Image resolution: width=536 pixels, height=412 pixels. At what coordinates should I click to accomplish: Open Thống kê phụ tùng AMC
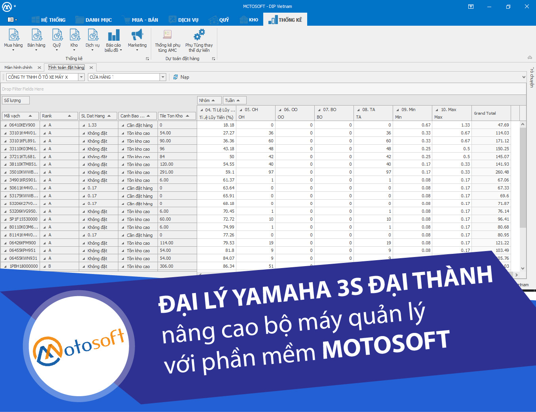(x=167, y=41)
